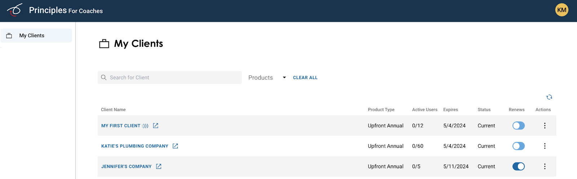Open the KATIE'S PLUMBING COMPANY link
This screenshot has width=577, height=179.
pos(135,146)
